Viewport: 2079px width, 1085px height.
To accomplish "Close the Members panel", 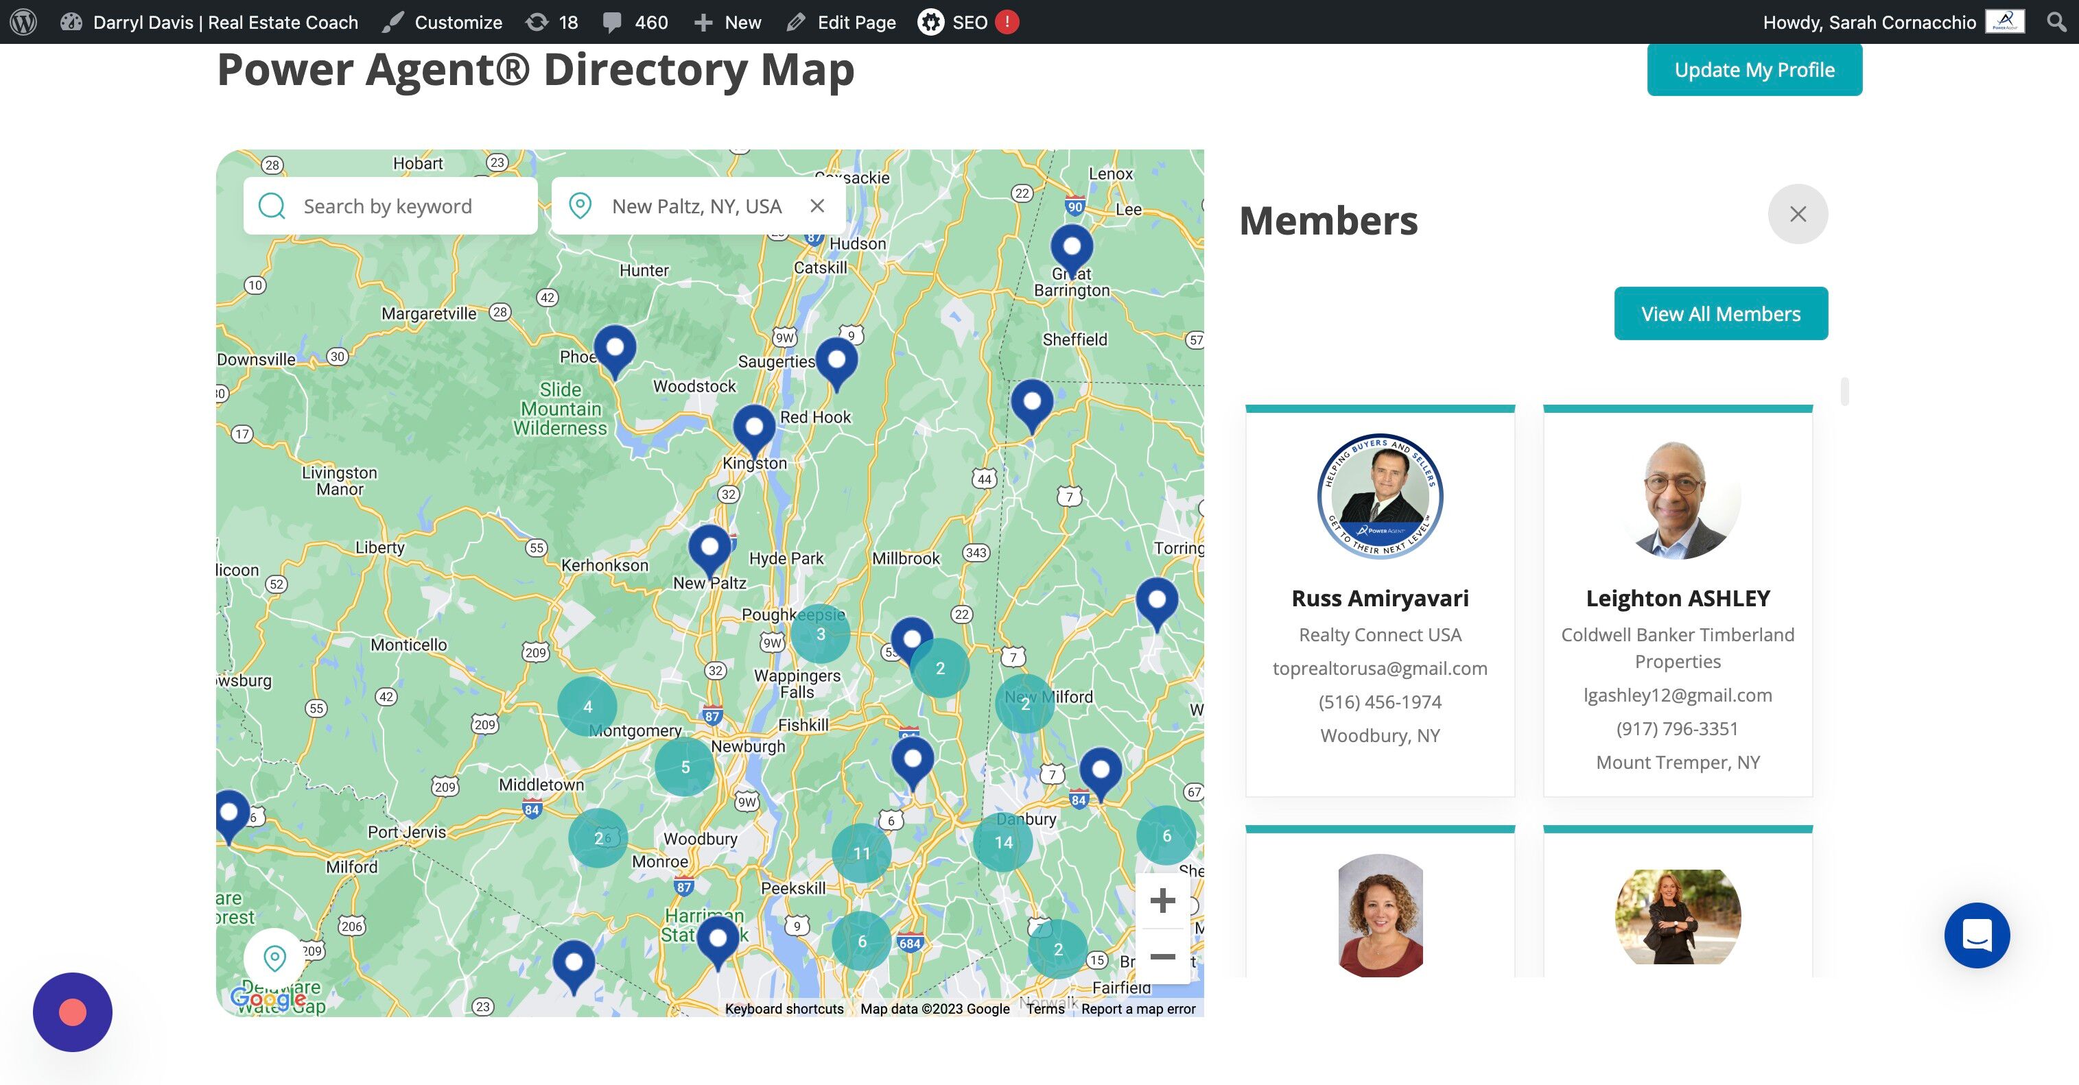I will point(1797,214).
